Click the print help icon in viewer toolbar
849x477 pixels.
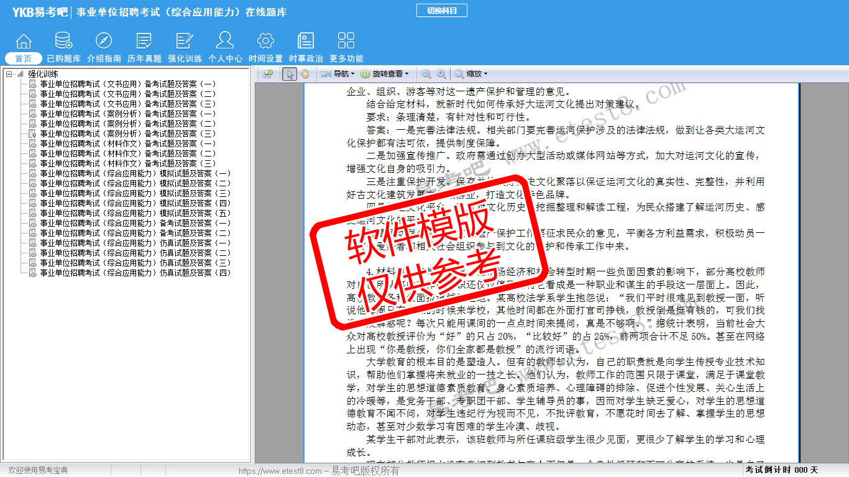(x=268, y=74)
